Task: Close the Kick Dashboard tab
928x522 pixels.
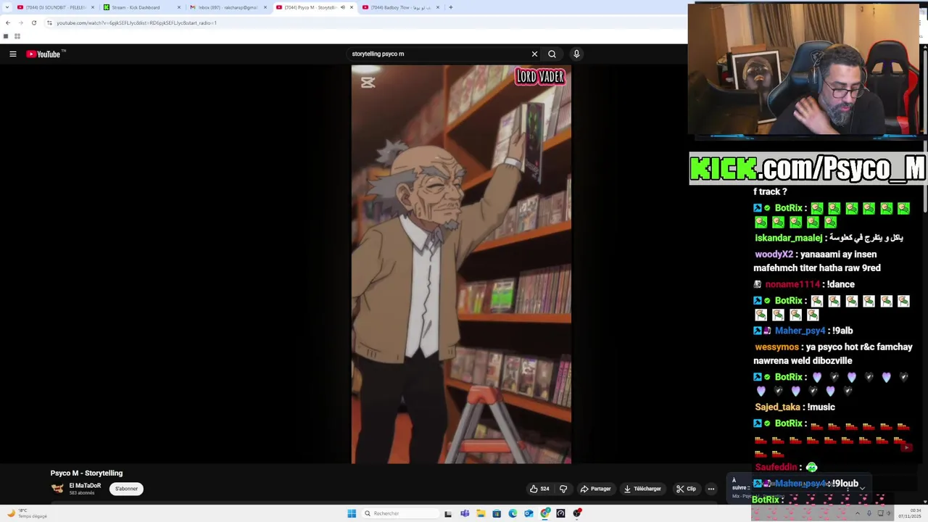Action: pyautogui.click(x=179, y=7)
